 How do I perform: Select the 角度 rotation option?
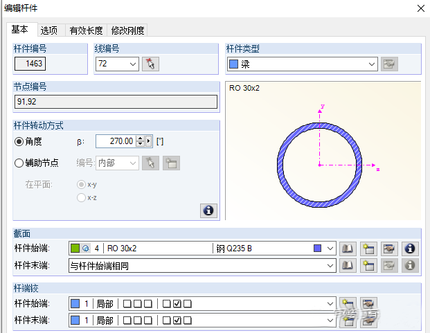coord(19,141)
